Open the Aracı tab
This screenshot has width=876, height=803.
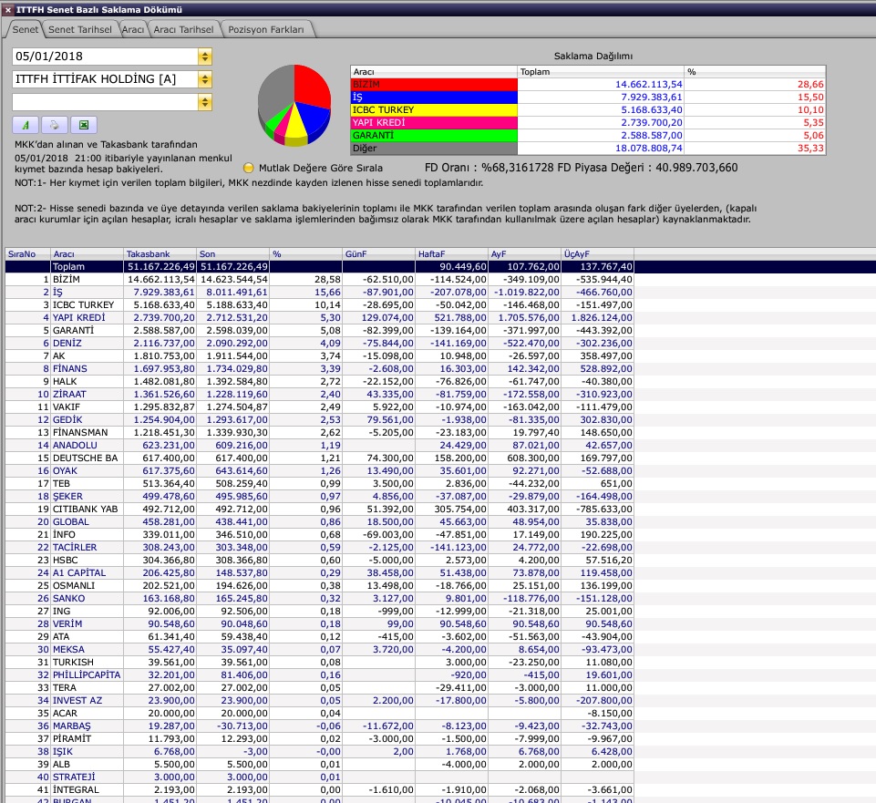(133, 29)
